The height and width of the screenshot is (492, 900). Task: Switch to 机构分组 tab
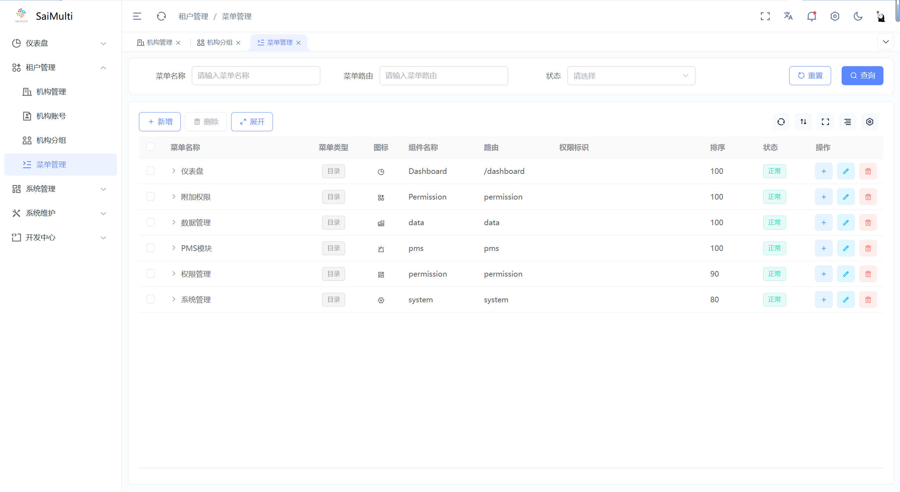point(219,43)
